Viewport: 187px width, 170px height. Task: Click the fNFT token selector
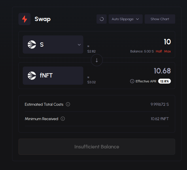(x=53, y=75)
